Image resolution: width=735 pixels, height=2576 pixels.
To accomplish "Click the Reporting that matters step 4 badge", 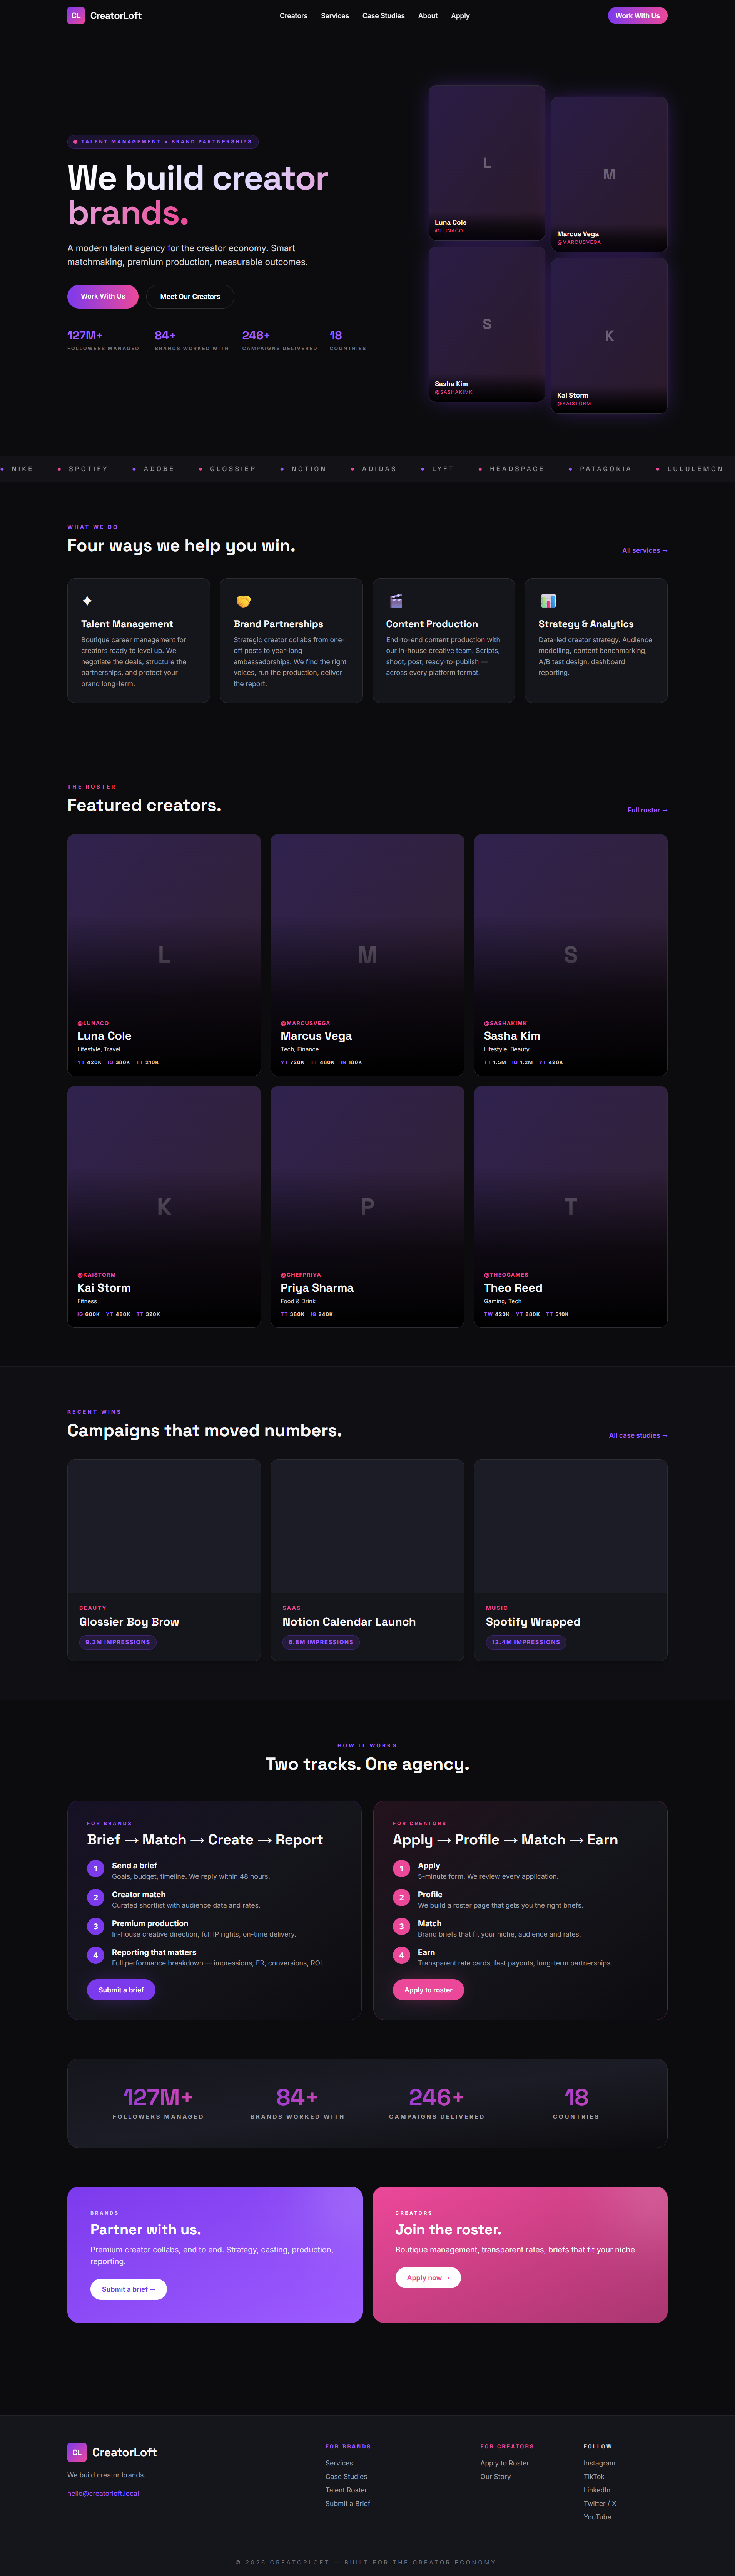I will pyautogui.click(x=96, y=1955).
